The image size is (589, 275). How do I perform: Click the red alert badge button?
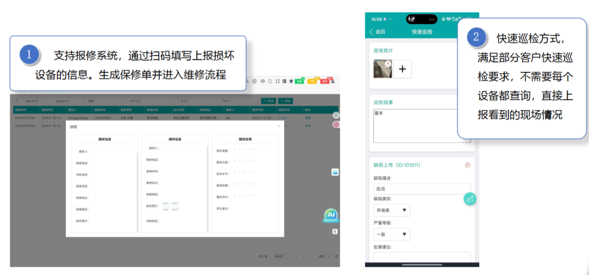point(324,81)
